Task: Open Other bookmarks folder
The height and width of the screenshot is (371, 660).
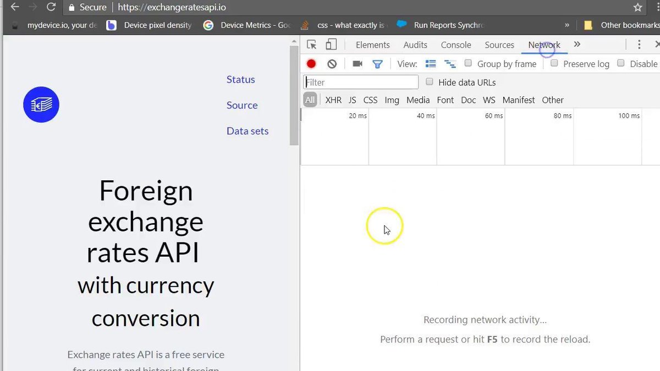Action: click(620, 25)
